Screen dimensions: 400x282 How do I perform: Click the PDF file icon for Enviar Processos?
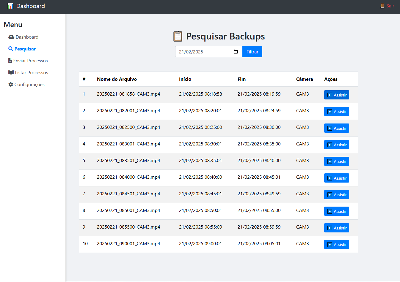(10, 61)
